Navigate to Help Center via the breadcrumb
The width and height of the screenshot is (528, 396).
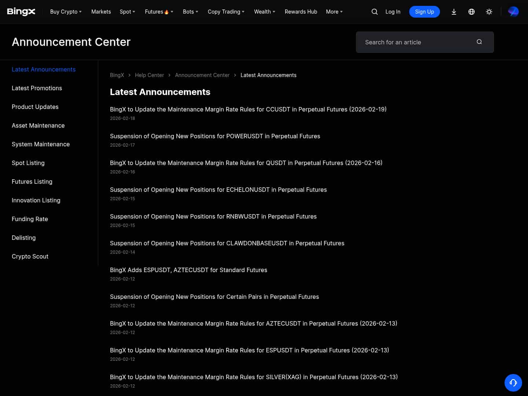(x=149, y=75)
